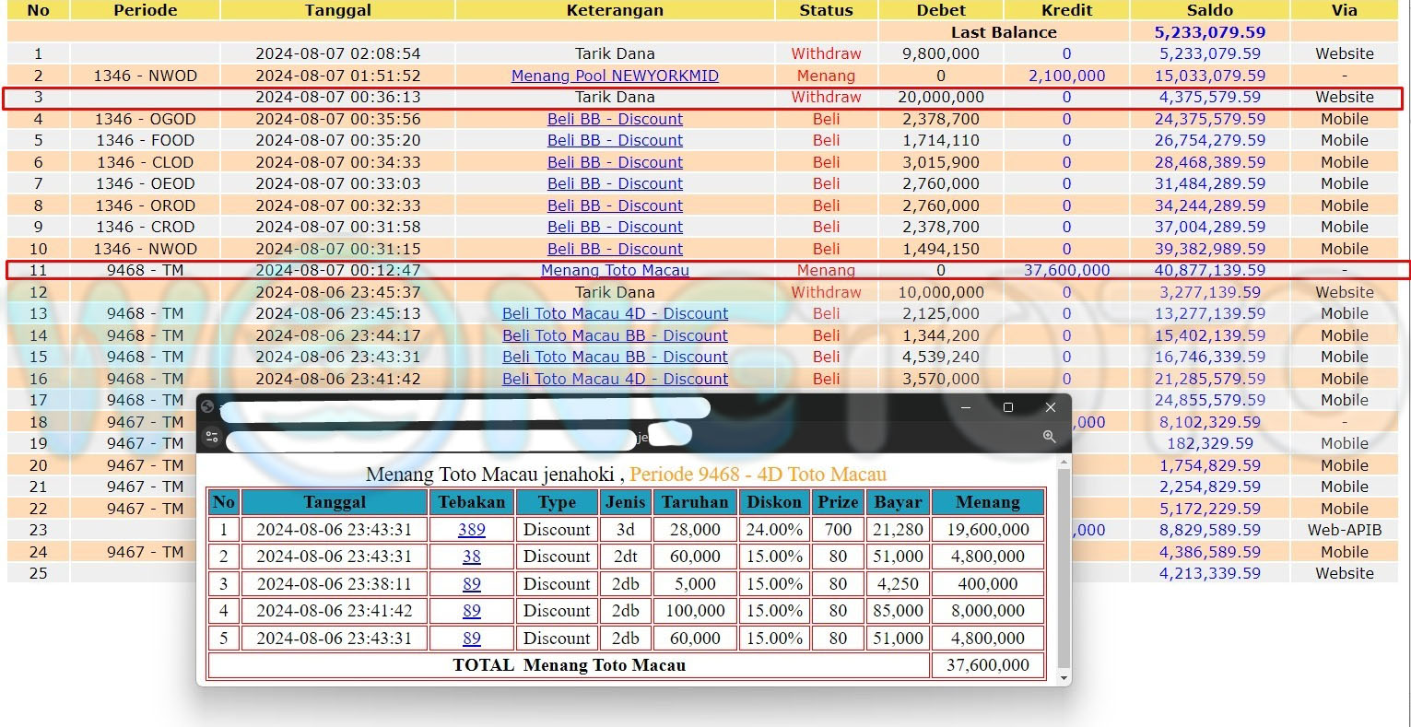Screen dimensions: 1411x727
Task: Close the Menang Toto Macau popup window
Action: pyautogui.click(x=1050, y=407)
